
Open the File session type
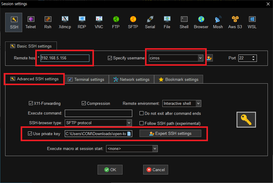(x=167, y=22)
